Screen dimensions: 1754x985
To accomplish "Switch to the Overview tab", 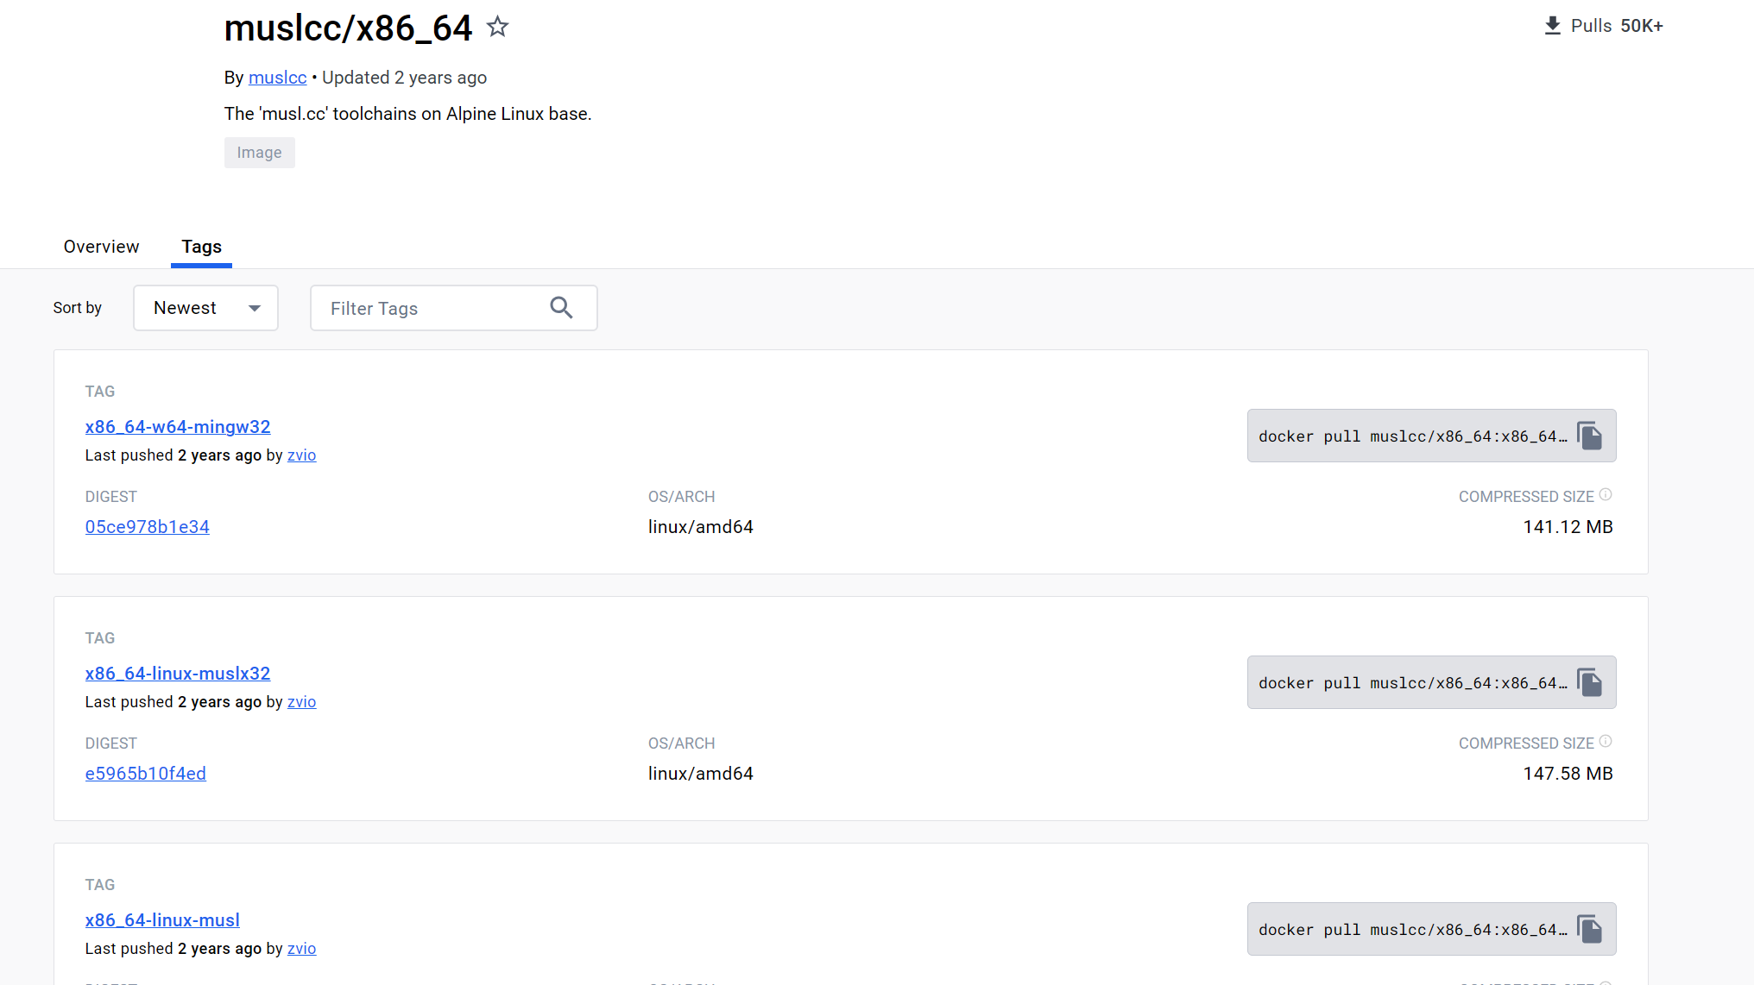I will click(x=101, y=247).
